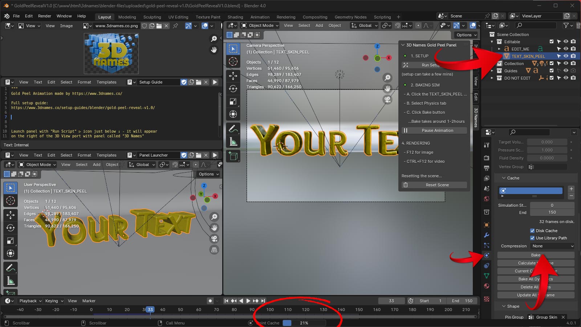Enable the Disk Cache checkbox

[x=532, y=230]
